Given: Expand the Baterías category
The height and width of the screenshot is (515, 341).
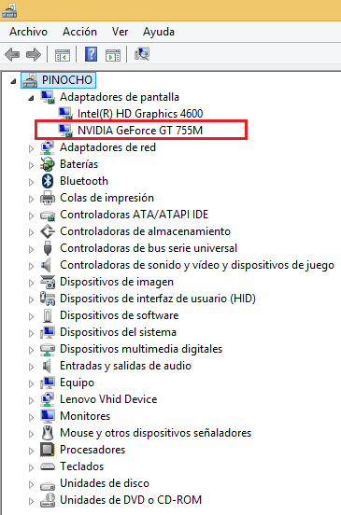Looking at the screenshot, I should click(x=31, y=165).
